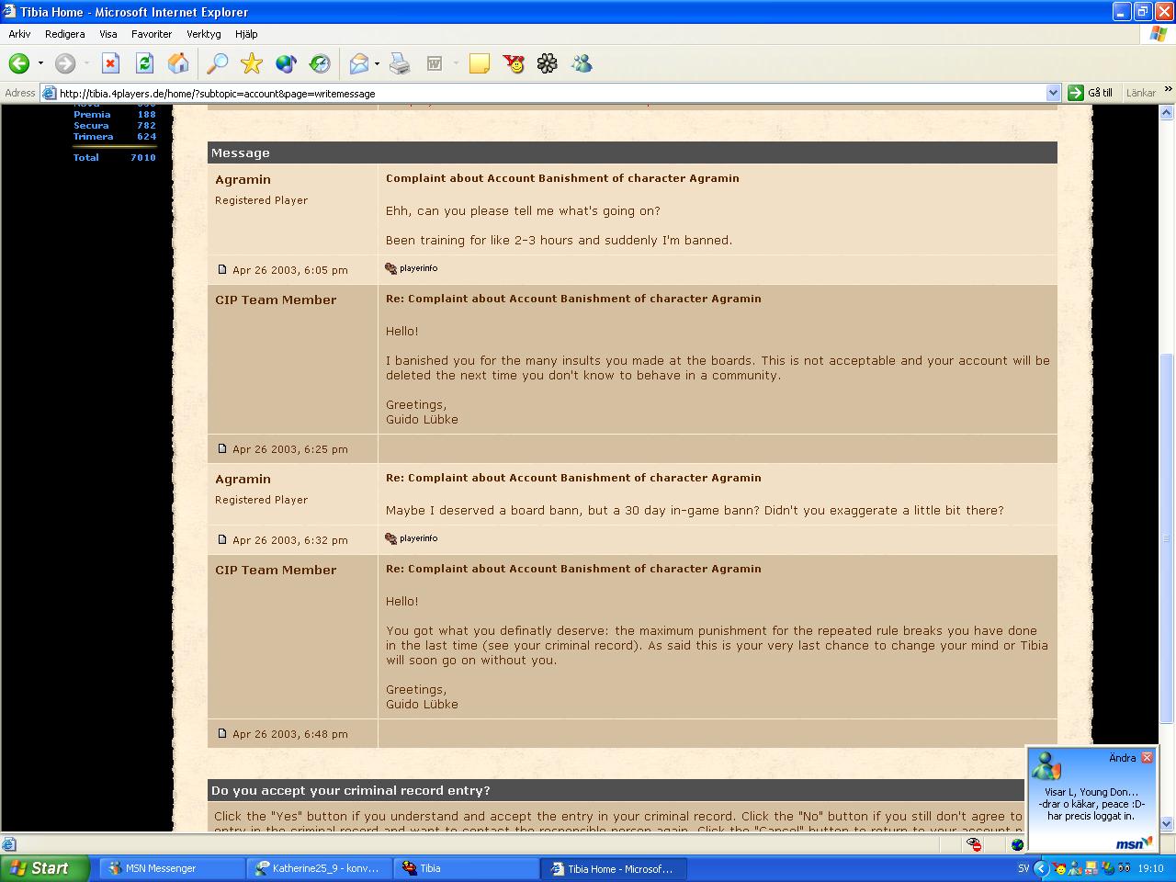Image resolution: width=1176 pixels, height=882 pixels.
Task: Go to the browser Home page
Action: [178, 63]
